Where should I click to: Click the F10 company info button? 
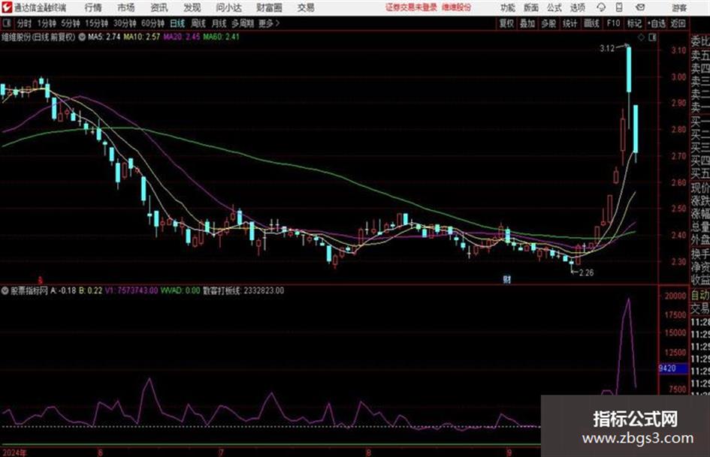pos(613,23)
